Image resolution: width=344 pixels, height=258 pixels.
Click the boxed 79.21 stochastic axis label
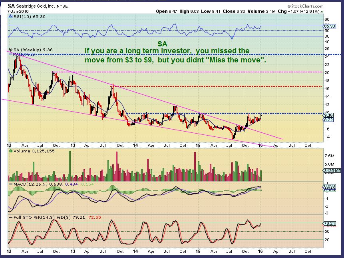330,224
